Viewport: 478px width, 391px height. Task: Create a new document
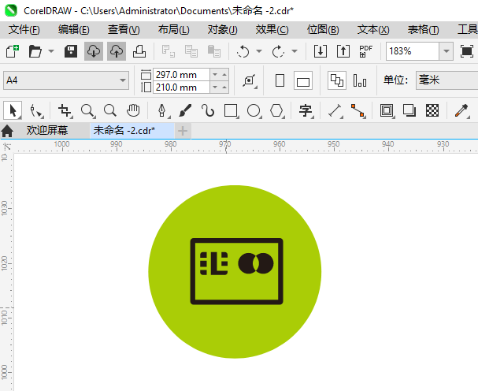tap(13, 51)
